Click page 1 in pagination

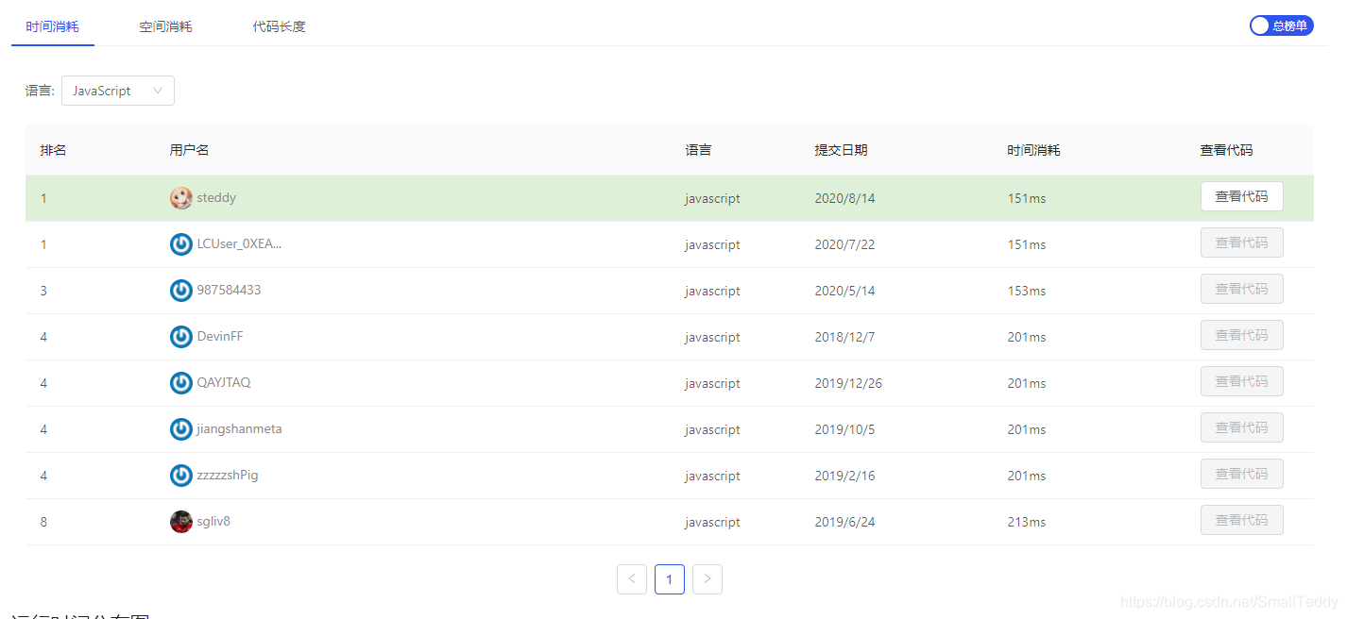(x=670, y=578)
